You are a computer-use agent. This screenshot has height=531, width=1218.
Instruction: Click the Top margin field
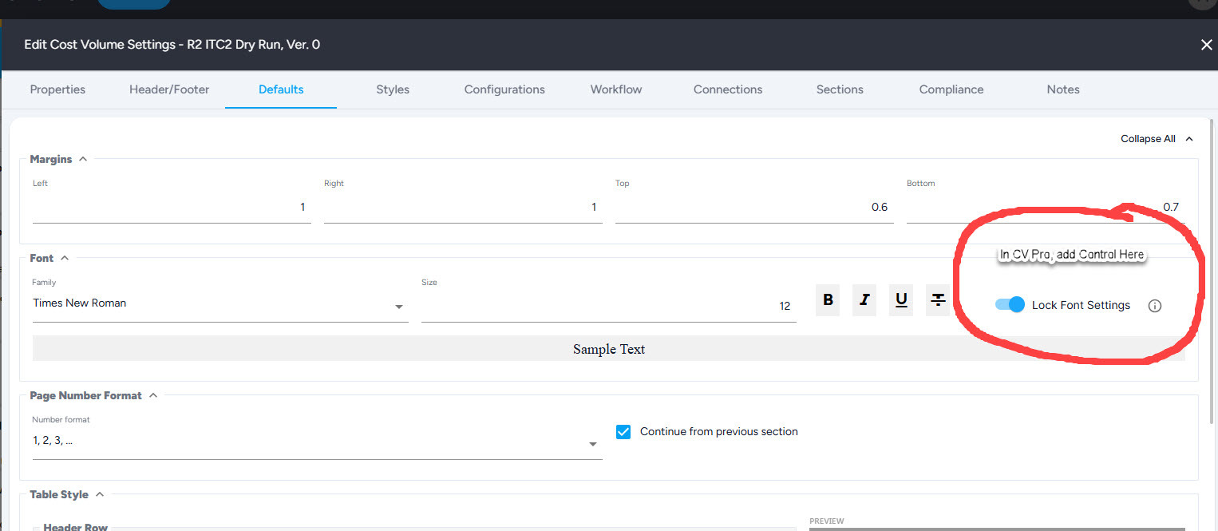[x=754, y=207]
